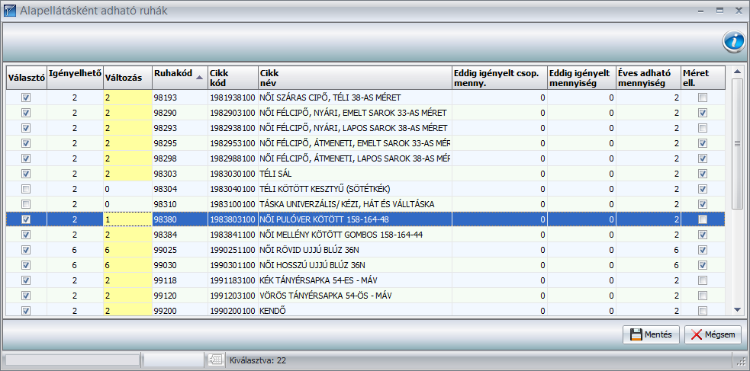Cancel with the Mégsem button
This screenshot has width=750, height=371.
click(x=713, y=334)
